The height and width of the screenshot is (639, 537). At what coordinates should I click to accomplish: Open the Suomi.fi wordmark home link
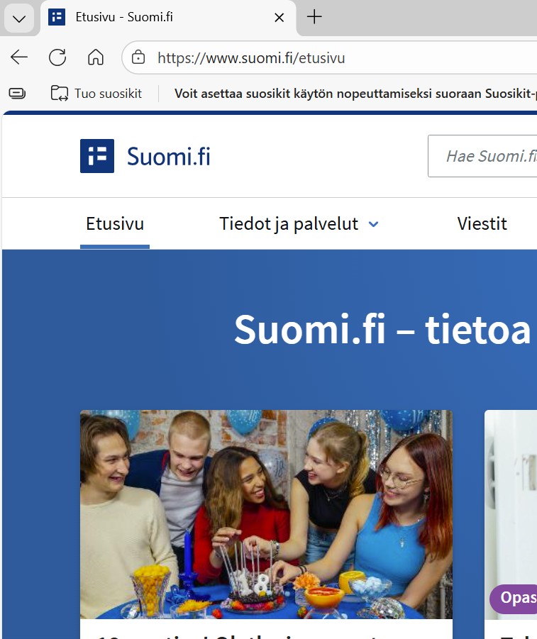[x=168, y=157]
